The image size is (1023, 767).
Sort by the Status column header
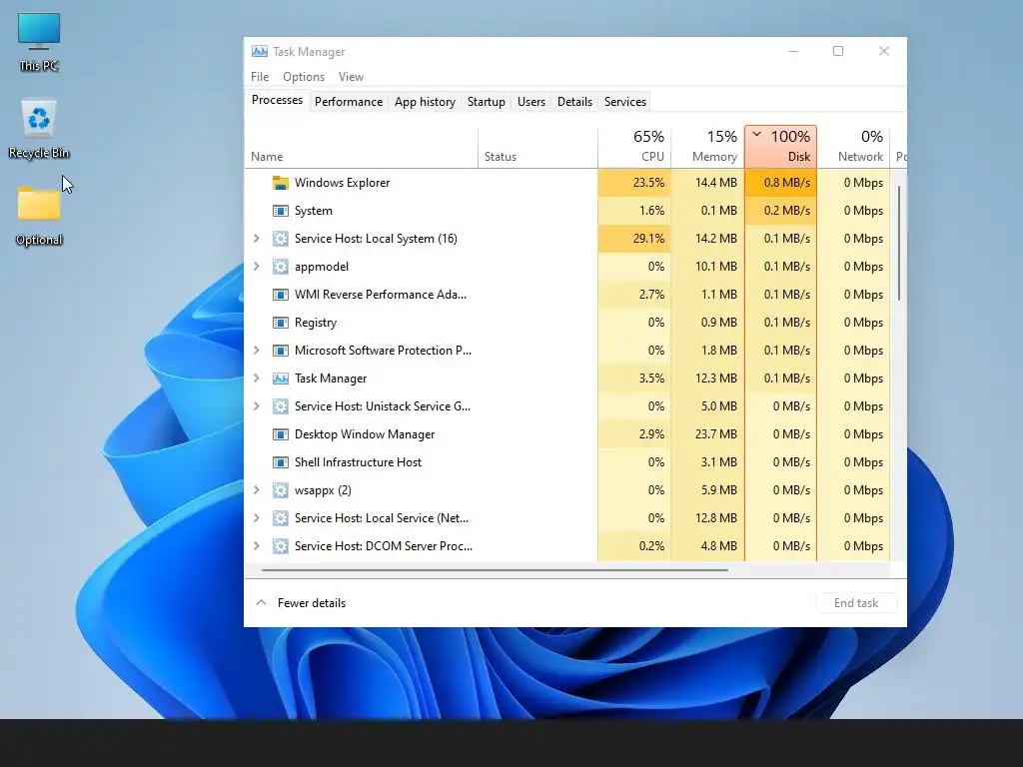click(x=537, y=147)
